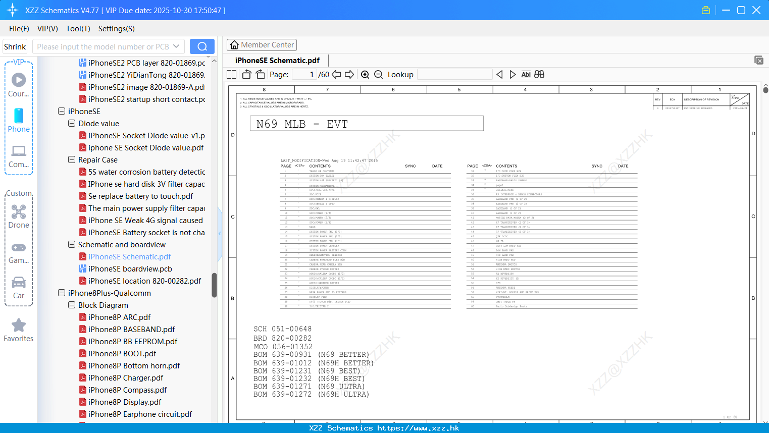769x433 pixels.
Task: Open iPhoneSE Socket Diode value-v1 file
Action: 146,135
